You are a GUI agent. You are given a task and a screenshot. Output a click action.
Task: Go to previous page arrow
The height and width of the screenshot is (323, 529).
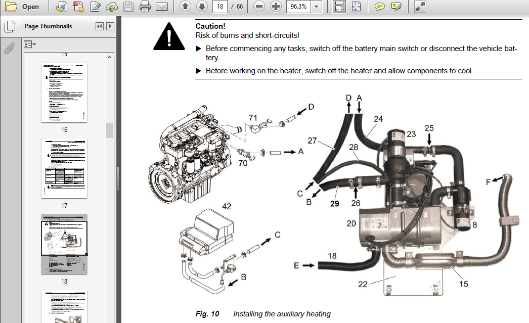point(185,7)
